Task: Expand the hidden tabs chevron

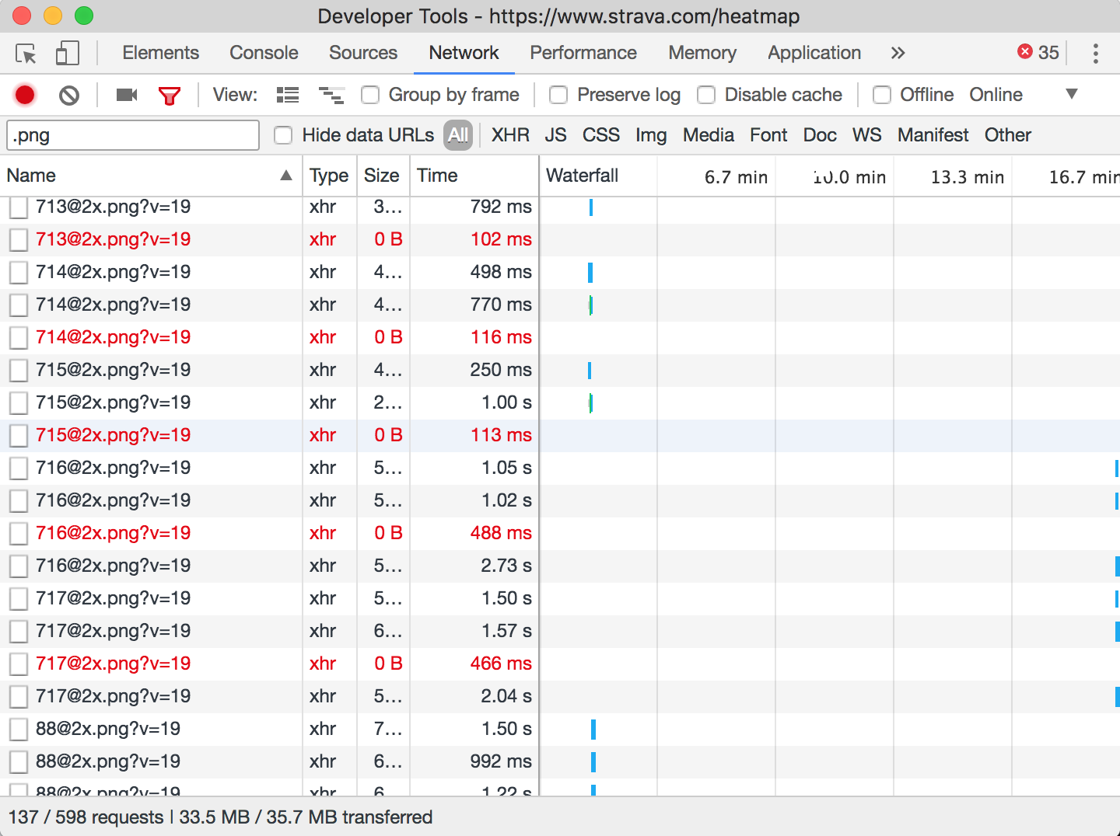Action: tap(898, 53)
